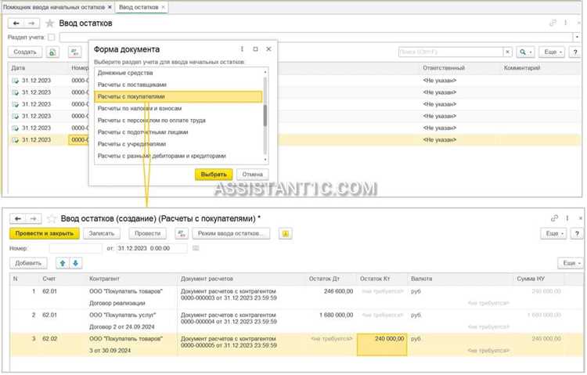Image resolution: width=587 pixels, height=375 pixels.
Task: Open three-dot menu in creation form header
Action: [x=567, y=218]
